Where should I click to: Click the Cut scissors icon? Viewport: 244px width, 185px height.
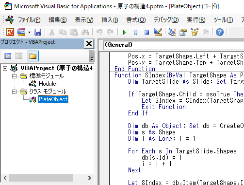51,32
